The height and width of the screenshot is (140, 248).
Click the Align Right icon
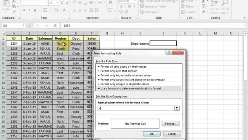[x=85, y=10]
